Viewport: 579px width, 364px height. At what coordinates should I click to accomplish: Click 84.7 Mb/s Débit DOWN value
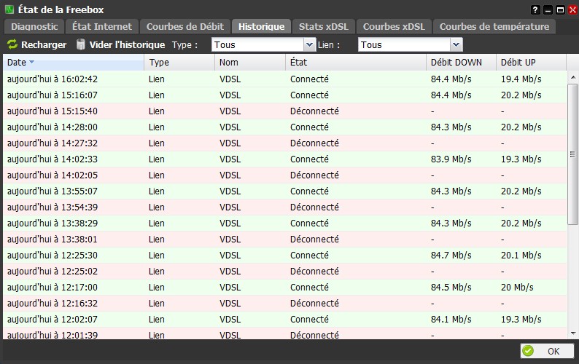451,256
